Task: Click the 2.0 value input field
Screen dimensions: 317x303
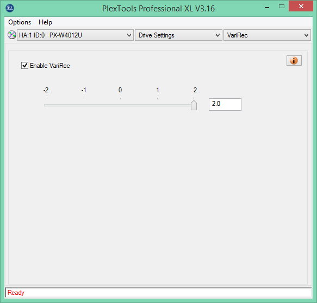Action: click(x=225, y=104)
